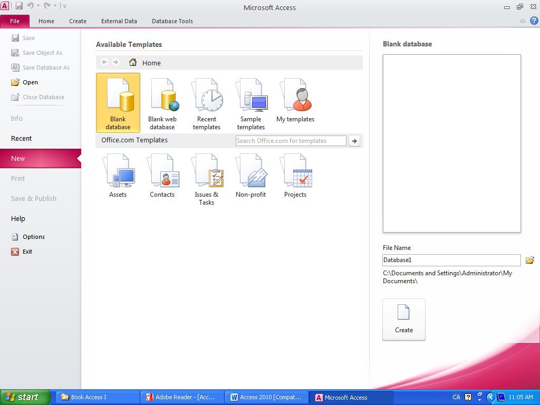Switch to Book Access I taskbar window
The width and height of the screenshot is (540, 405).
(x=97, y=398)
